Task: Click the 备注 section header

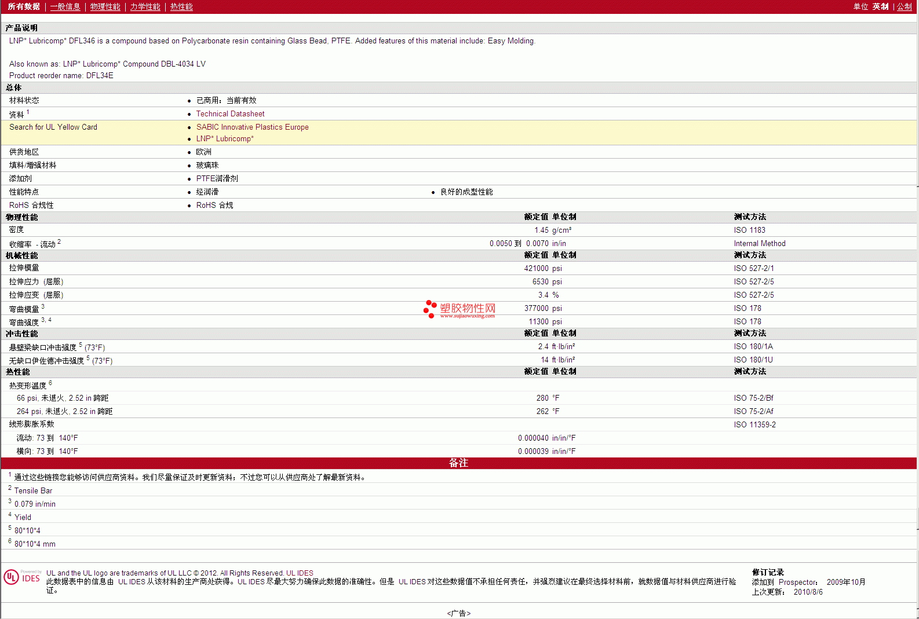Action: click(x=458, y=463)
